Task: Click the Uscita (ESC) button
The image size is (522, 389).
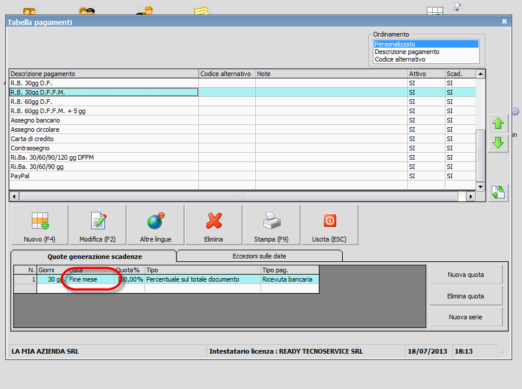Action: (x=329, y=225)
